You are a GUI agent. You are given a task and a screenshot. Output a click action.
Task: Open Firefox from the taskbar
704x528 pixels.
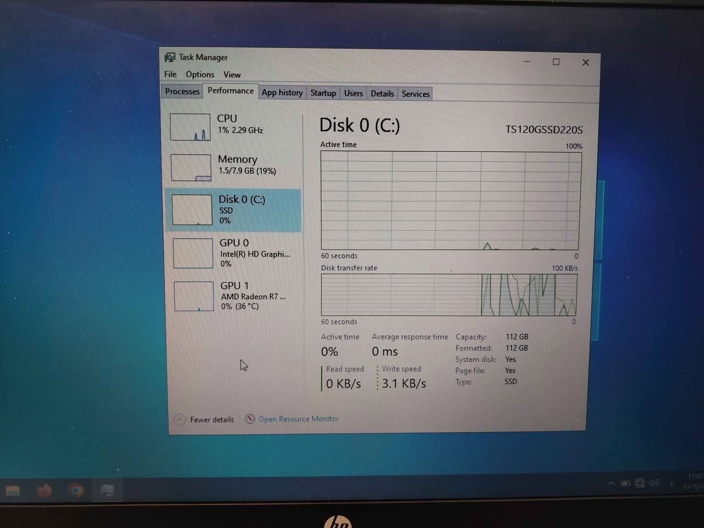click(x=44, y=490)
